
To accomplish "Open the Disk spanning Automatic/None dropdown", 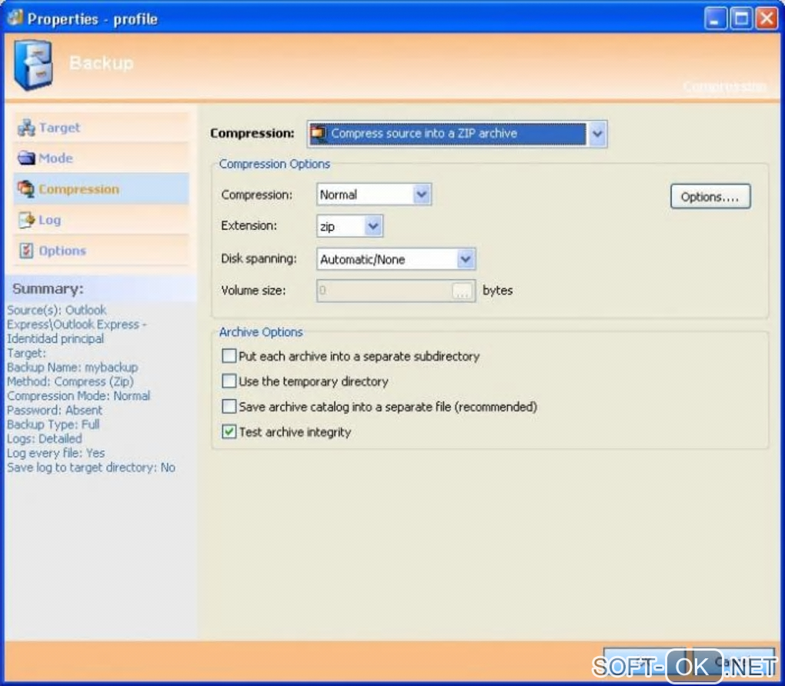I will 465,259.
